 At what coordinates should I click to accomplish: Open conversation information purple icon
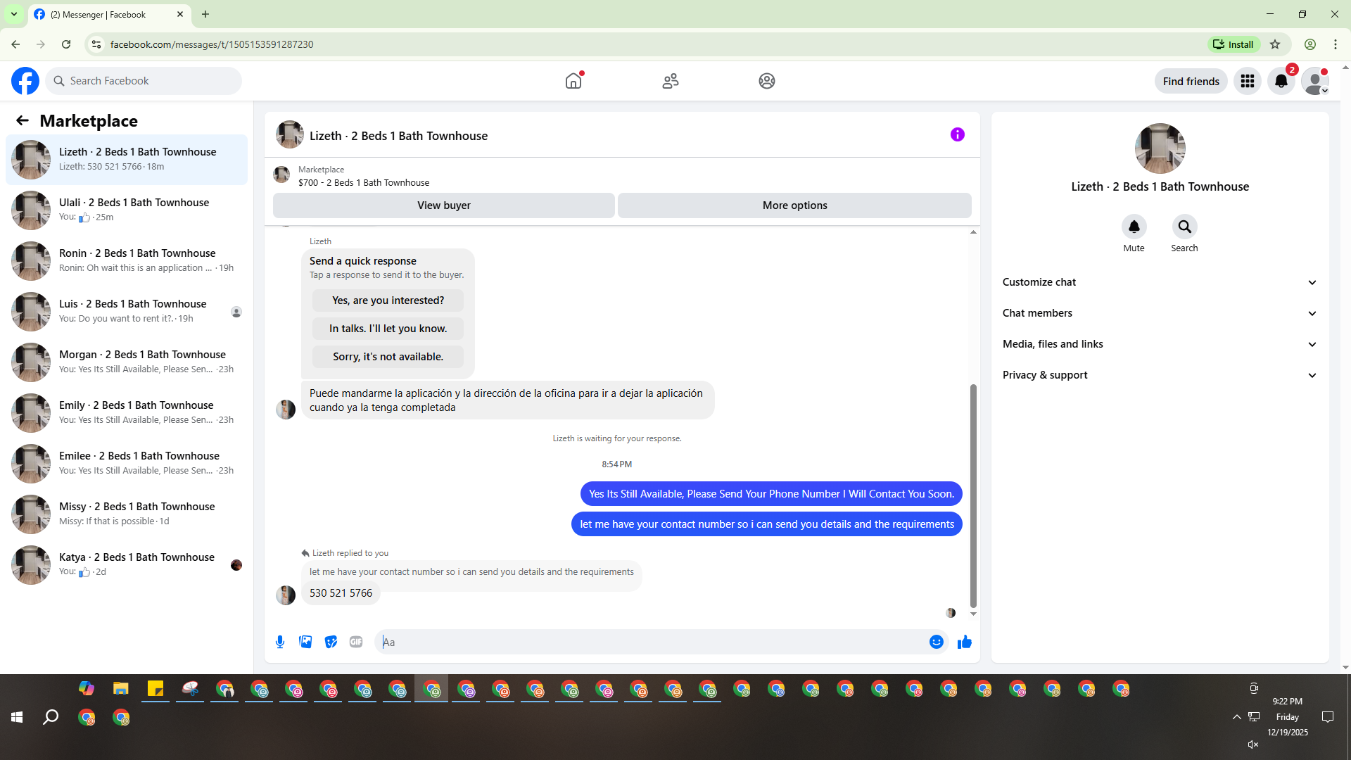[957, 134]
